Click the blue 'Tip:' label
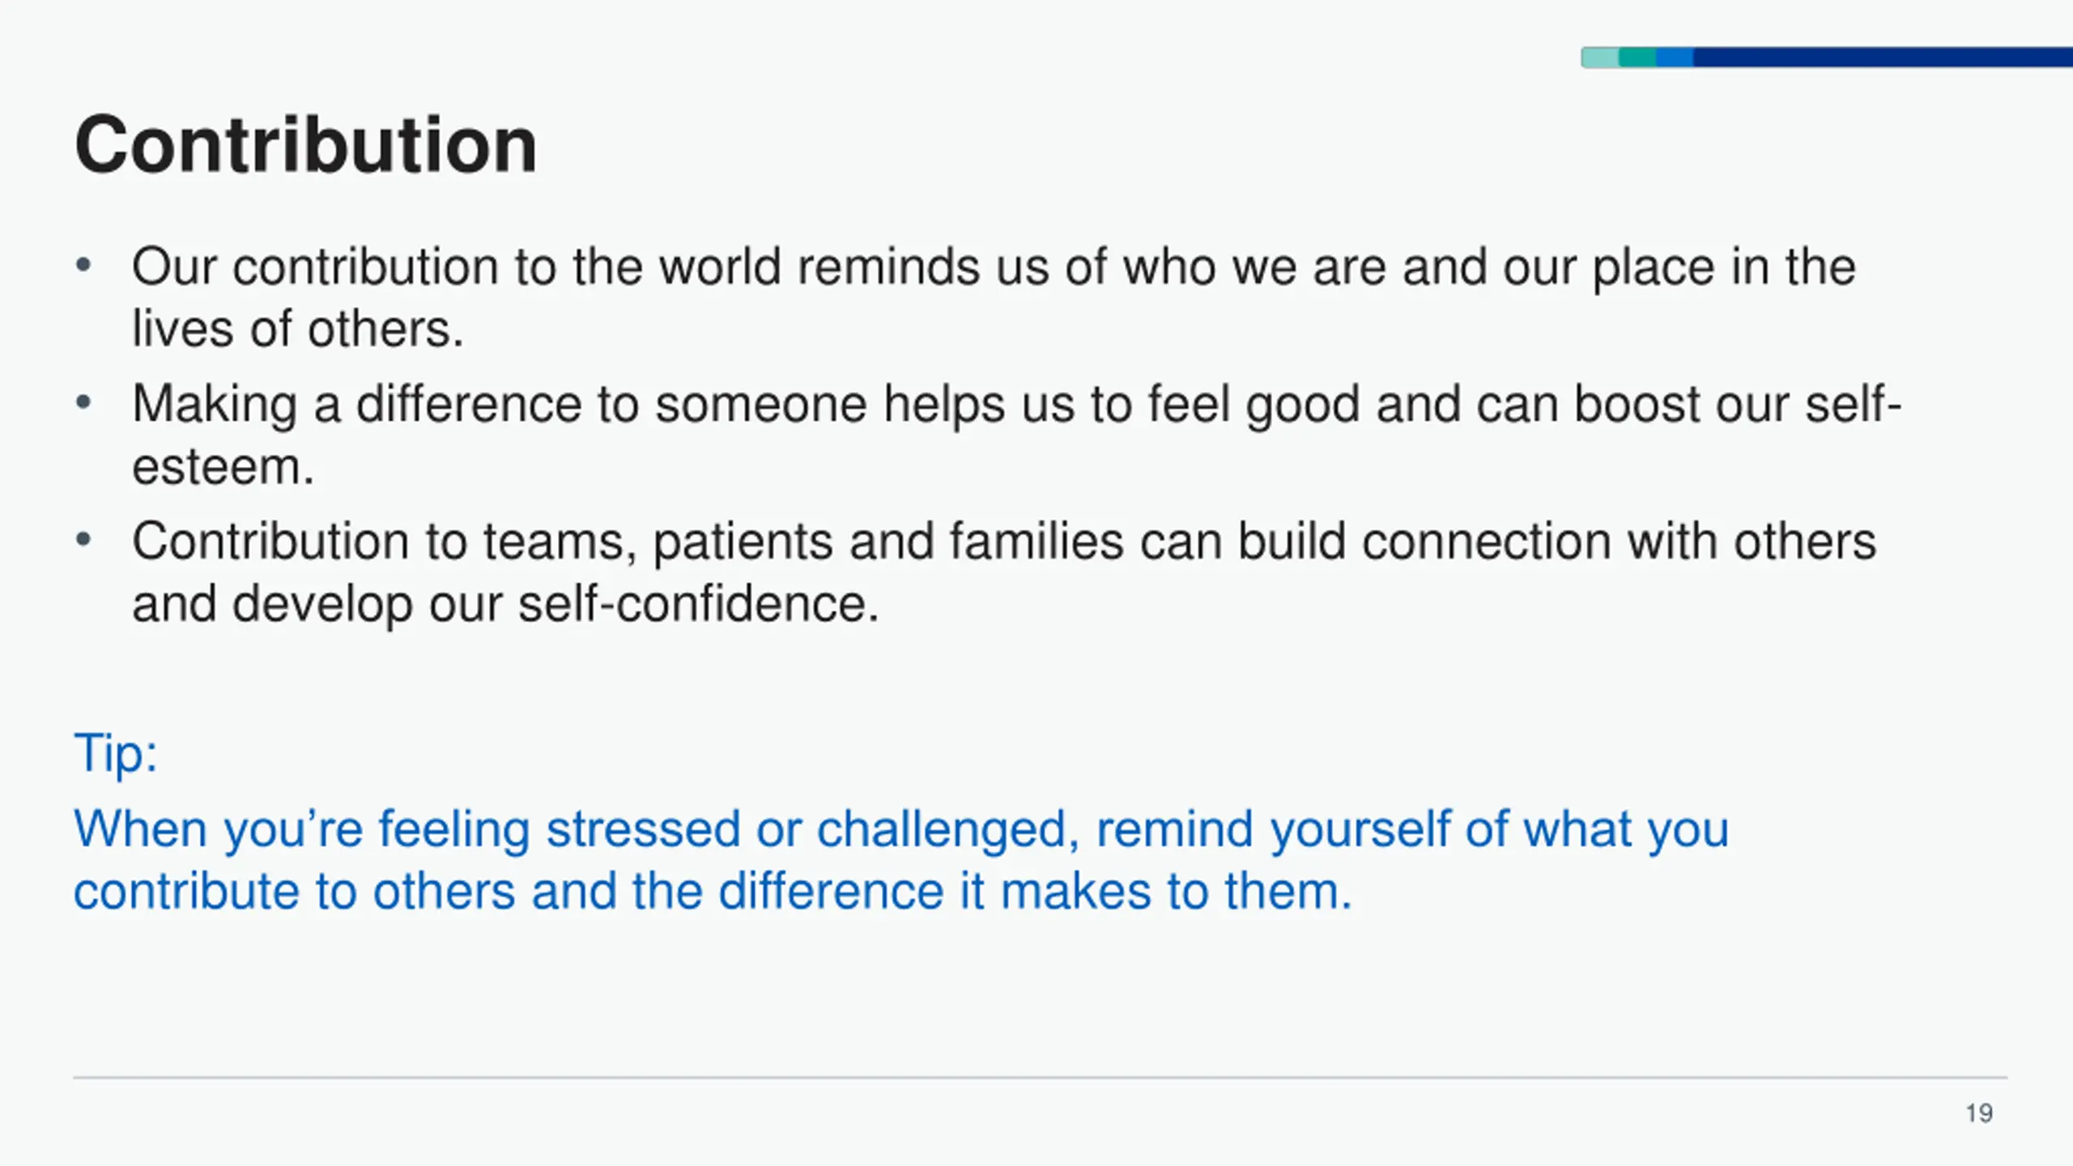The height and width of the screenshot is (1166, 2073). pyautogui.click(x=115, y=753)
